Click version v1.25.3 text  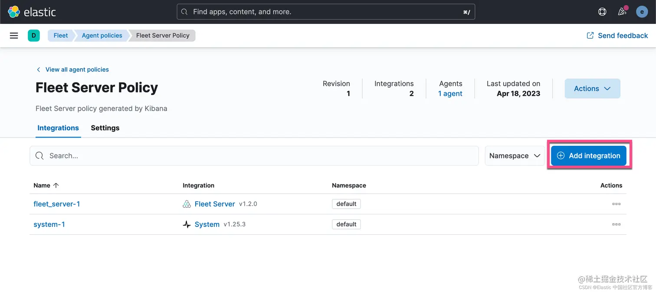[x=235, y=224]
